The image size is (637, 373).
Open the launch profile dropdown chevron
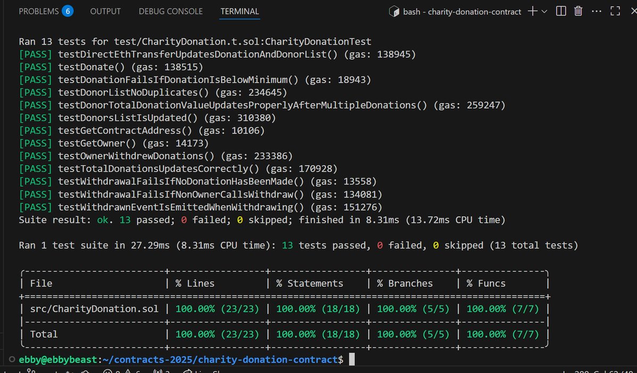[544, 11]
